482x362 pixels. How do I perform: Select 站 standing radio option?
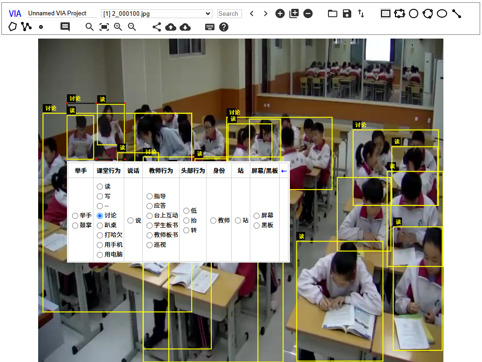click(x=238, y=220)
